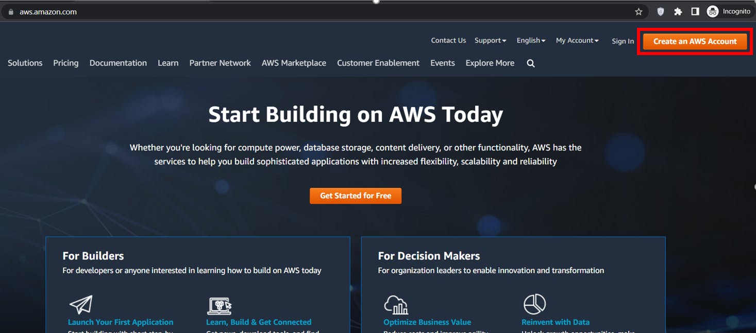The image size is (756, 333).
Task: Click the Incognito profile icon
Action: [x=712, y=11]
